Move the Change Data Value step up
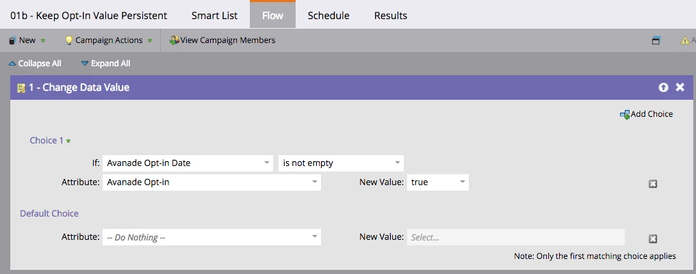Image resolution: width=696 pixels, height=274 pixels. [663, 87]
